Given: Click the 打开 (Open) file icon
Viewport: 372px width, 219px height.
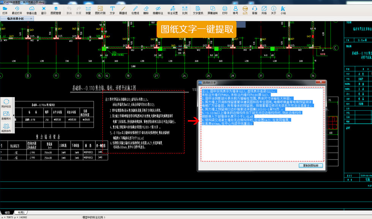Looking at the screenshot, I should [5, 9].
